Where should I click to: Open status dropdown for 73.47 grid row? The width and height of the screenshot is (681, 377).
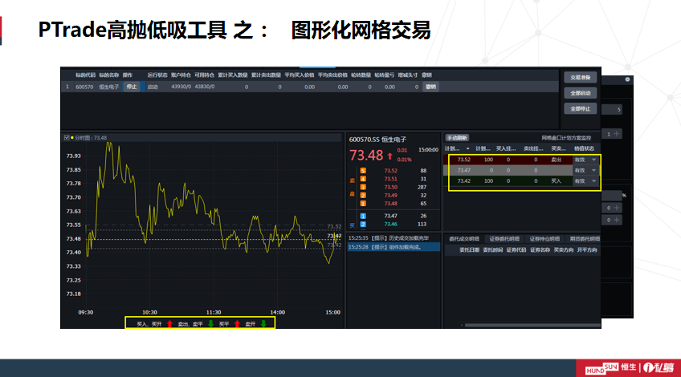pos(594,170)
